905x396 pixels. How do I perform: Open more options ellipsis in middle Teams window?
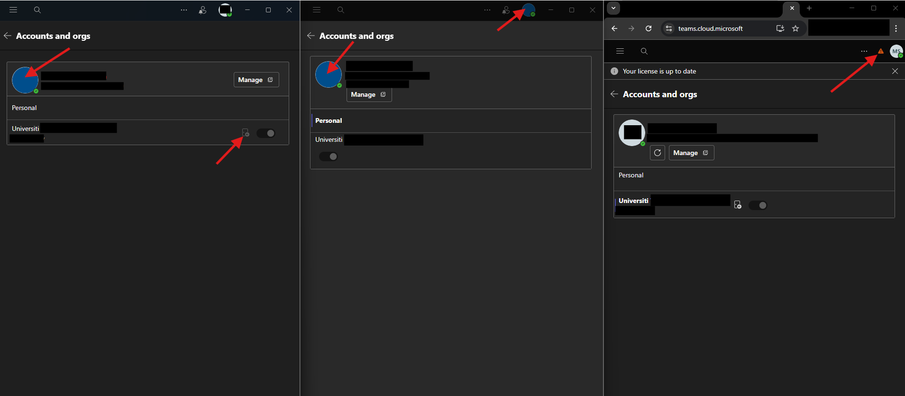(x=487, y=10)
